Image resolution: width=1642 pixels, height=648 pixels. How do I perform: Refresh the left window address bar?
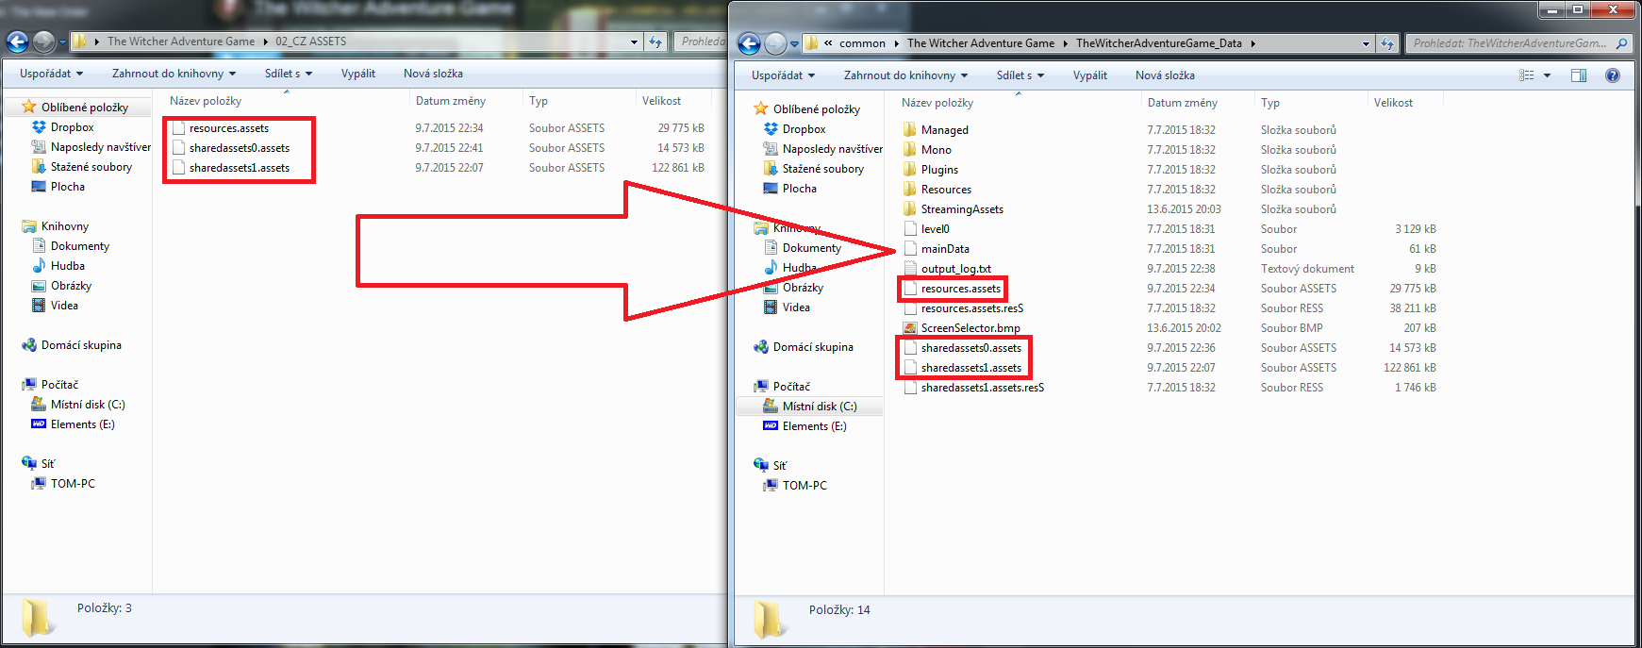[655, 42]
